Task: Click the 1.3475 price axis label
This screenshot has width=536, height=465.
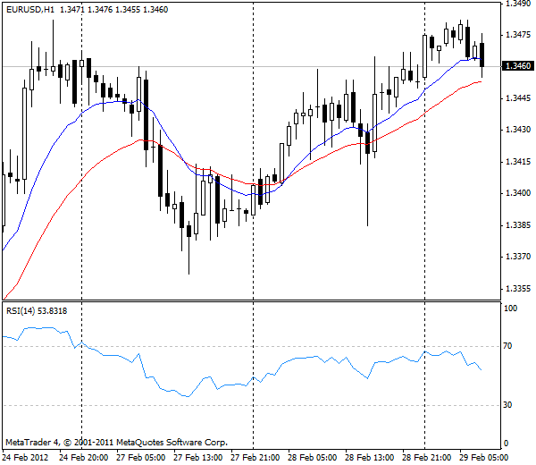Action: click(518, 35)
